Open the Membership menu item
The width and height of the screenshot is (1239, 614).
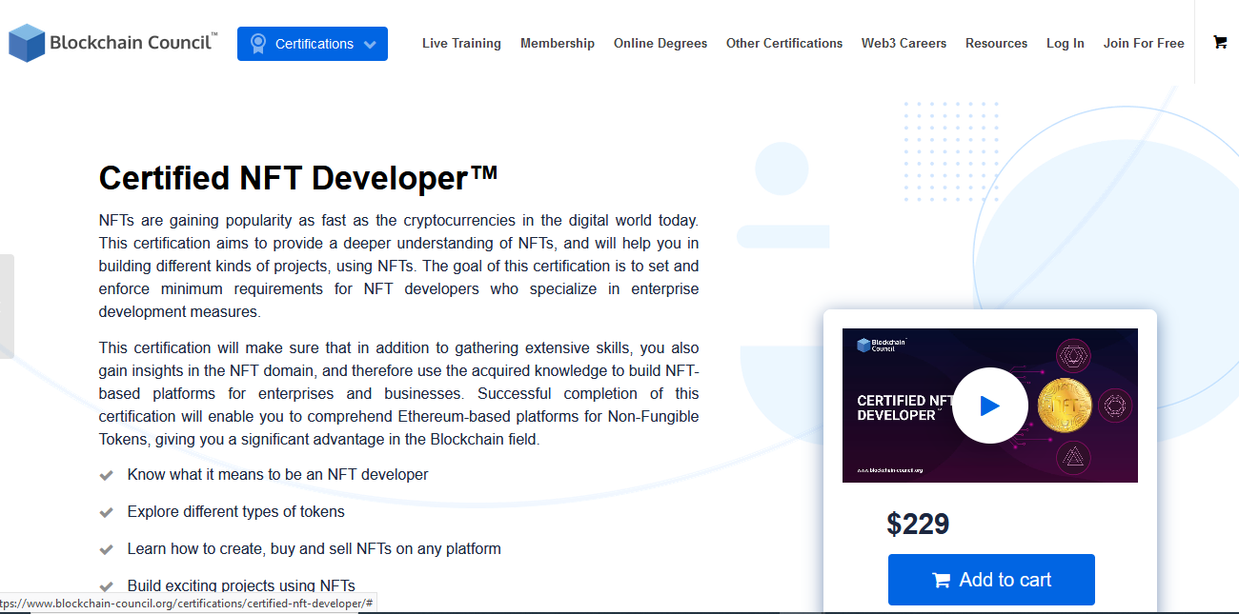pos(558,43)
